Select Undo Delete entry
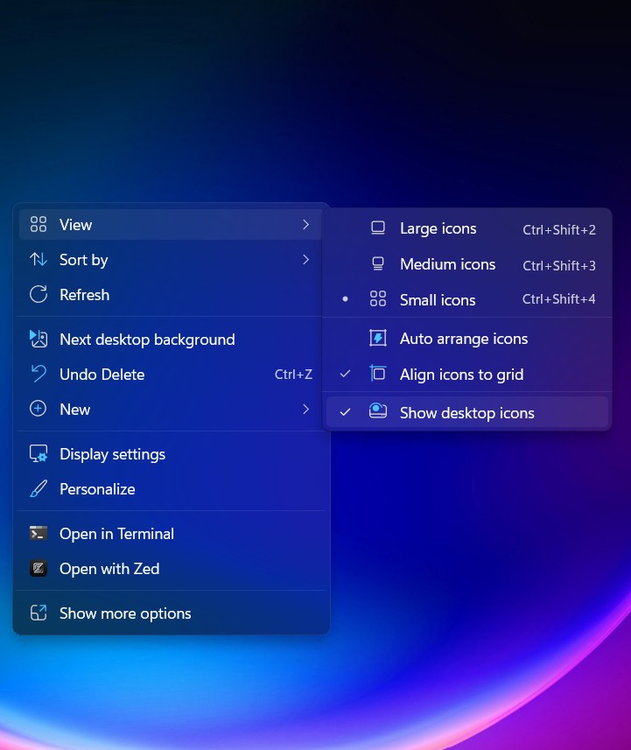Viewport: 631px width, 750px height. [172, 374]
